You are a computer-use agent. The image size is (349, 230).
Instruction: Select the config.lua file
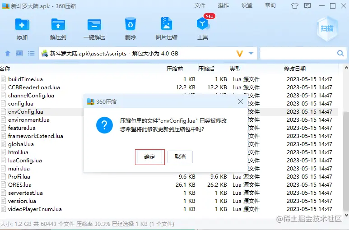[21, 104]
